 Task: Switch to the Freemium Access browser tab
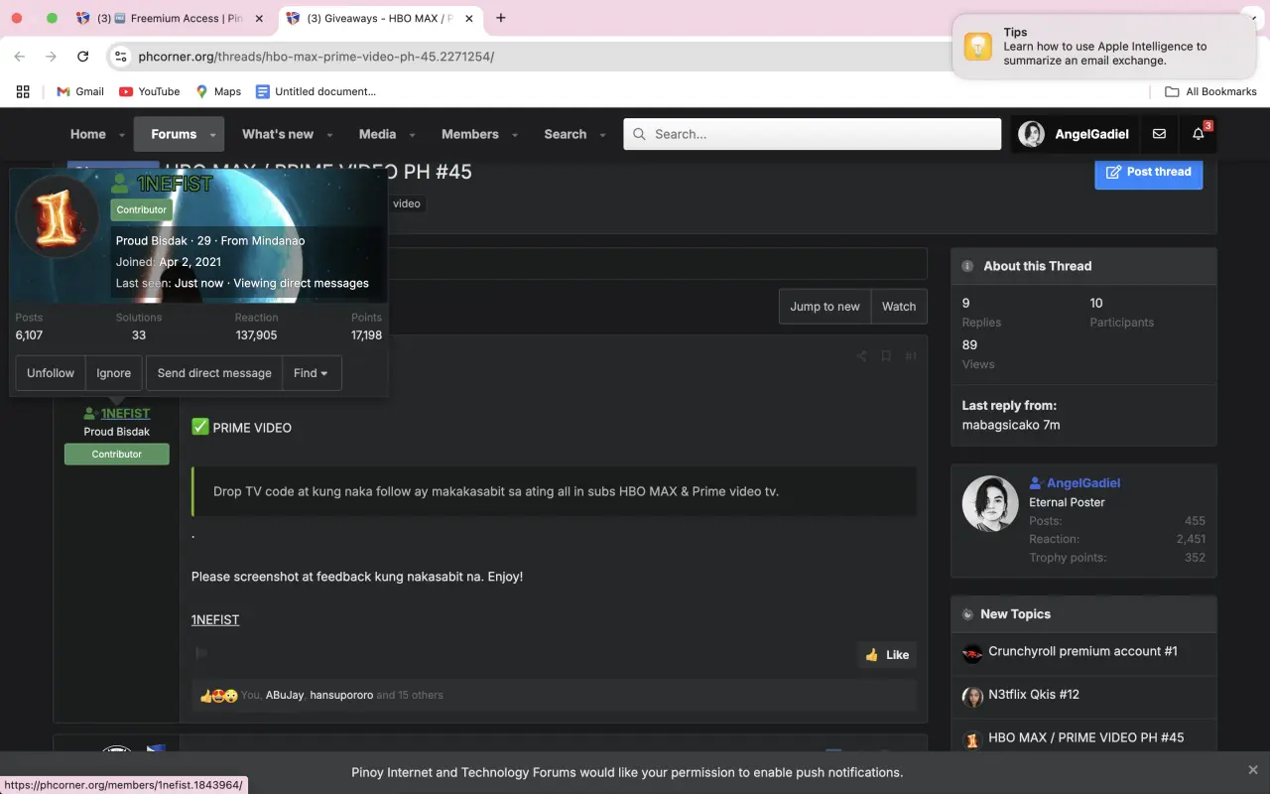pyautogui.click(x=170, y=18)
